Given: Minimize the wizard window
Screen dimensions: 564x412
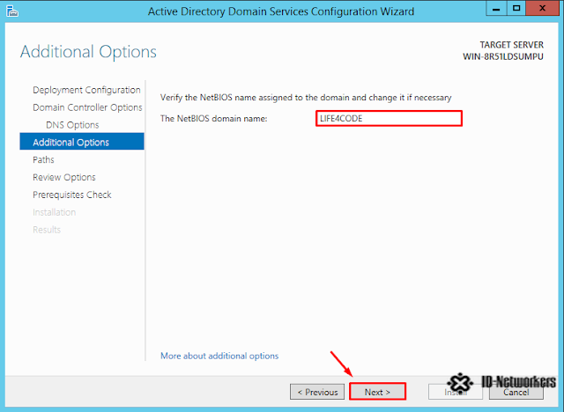Looking at the screenshot, I should coord(496,8).
